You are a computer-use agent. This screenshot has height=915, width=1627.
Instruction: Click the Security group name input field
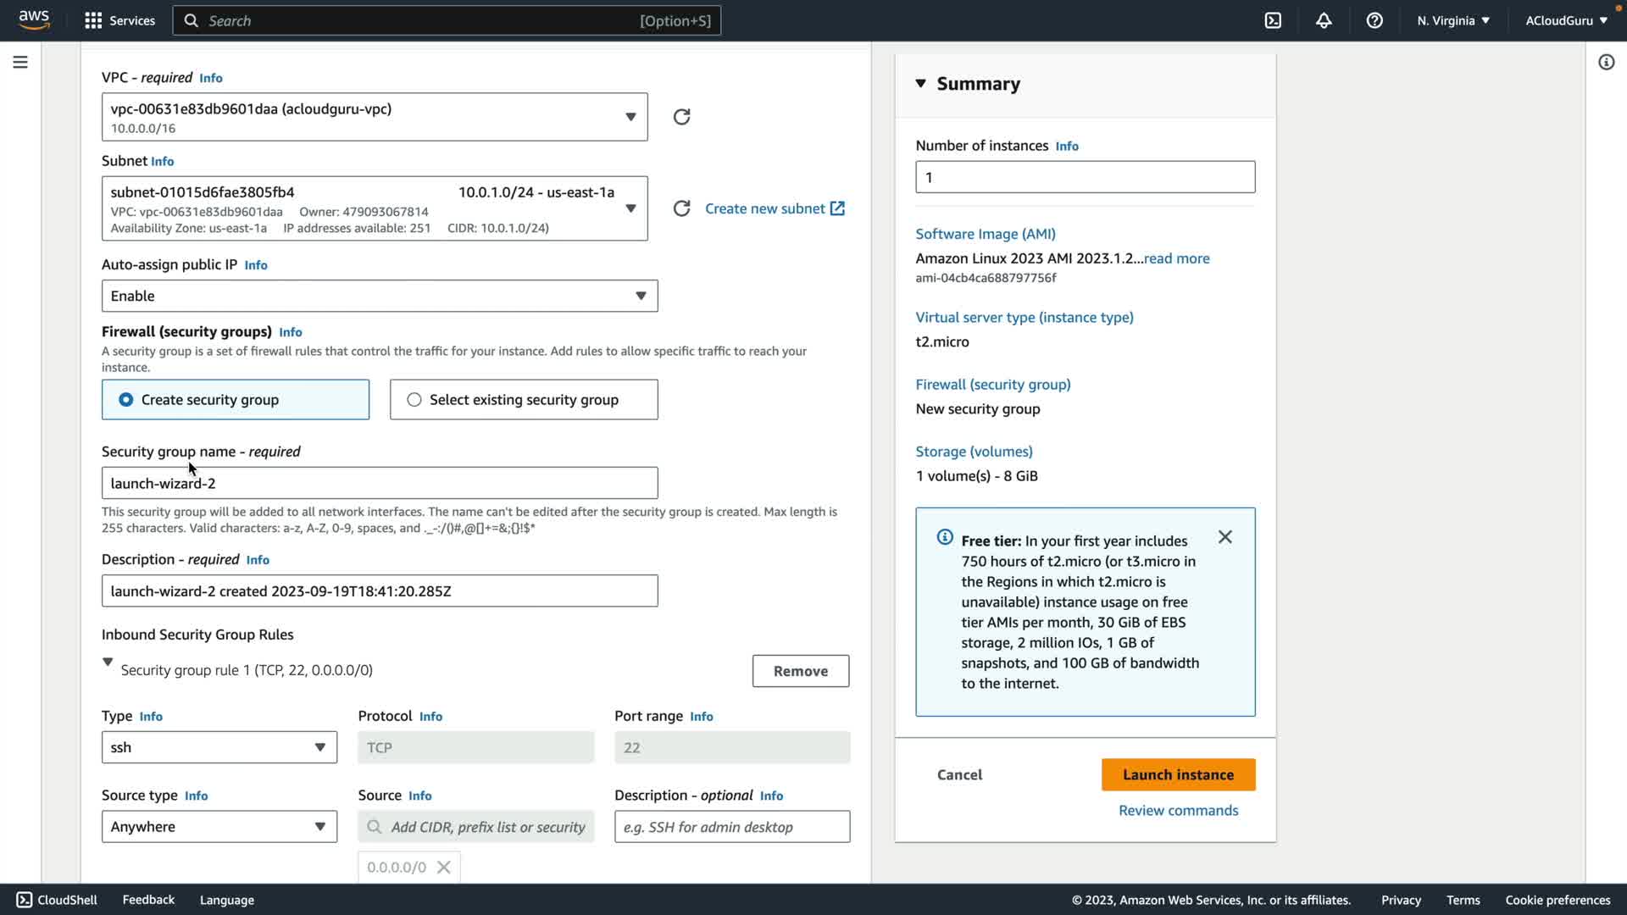pos(380,483)
